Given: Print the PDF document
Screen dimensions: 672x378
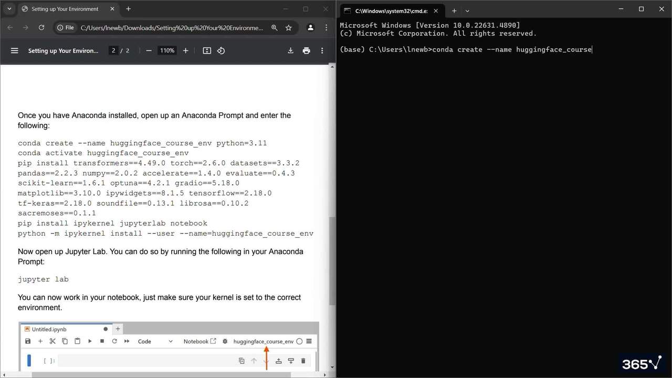Looking at the screenshot, I should [x=307, y=50].
